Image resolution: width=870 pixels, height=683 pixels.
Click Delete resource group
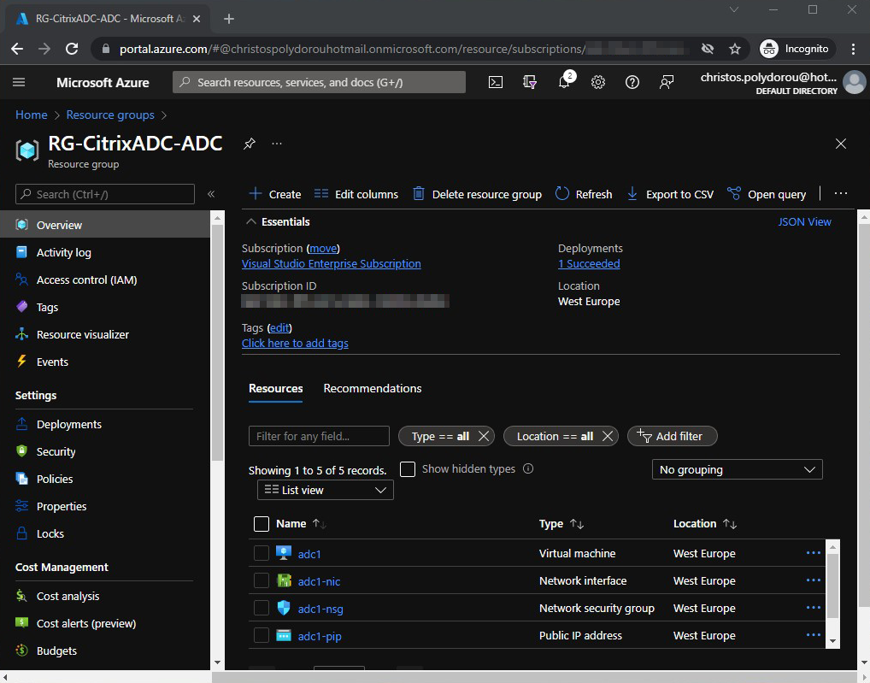pyautogui.click(x=478, y=194)
